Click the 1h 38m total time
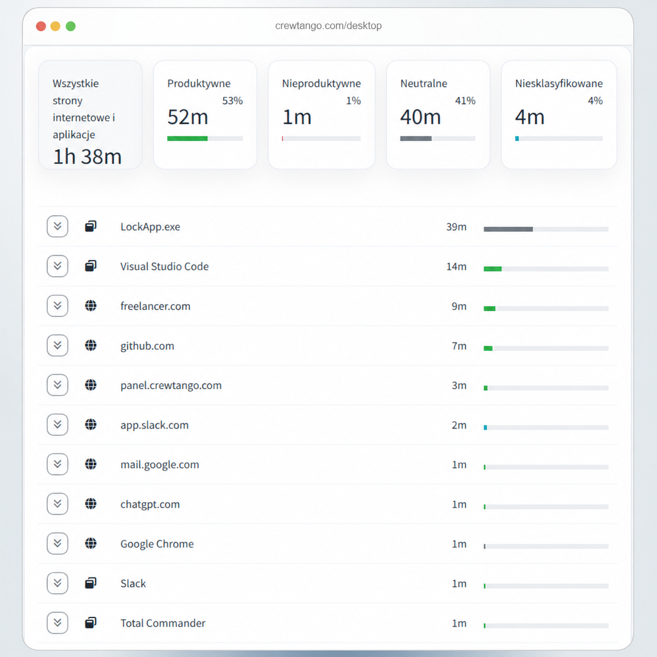Image resolution: width=657 pixels, height=657 pixels. coord(87,157)
